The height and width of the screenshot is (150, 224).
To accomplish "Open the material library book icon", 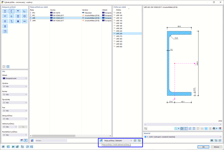I will pyautogui.click(x=212, y=141).
